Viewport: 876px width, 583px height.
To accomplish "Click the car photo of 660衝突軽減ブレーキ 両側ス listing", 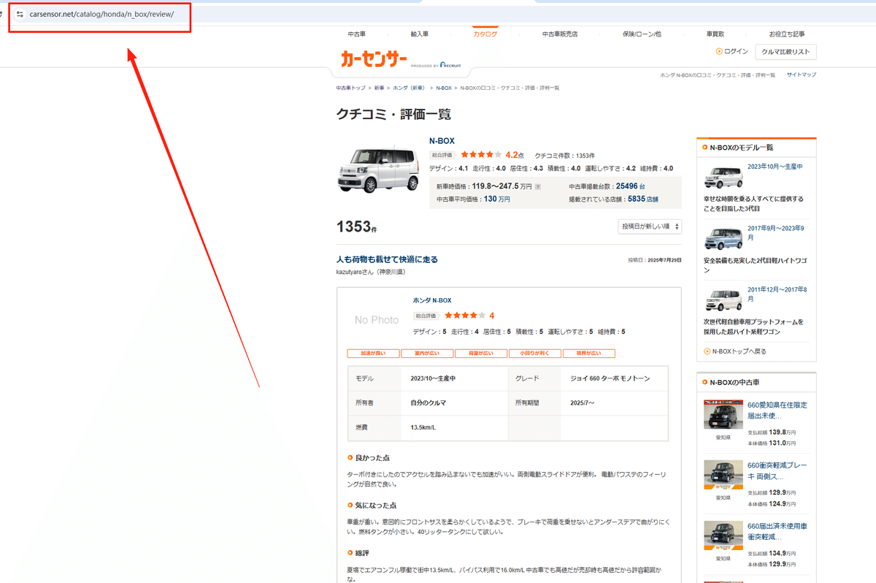I will pos(723,476).
